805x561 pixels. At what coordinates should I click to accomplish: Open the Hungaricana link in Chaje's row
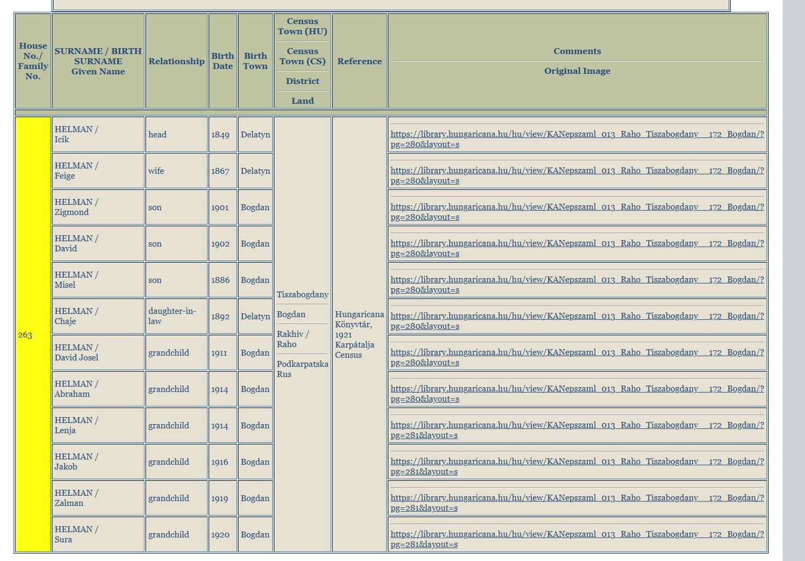pos(577,321)
